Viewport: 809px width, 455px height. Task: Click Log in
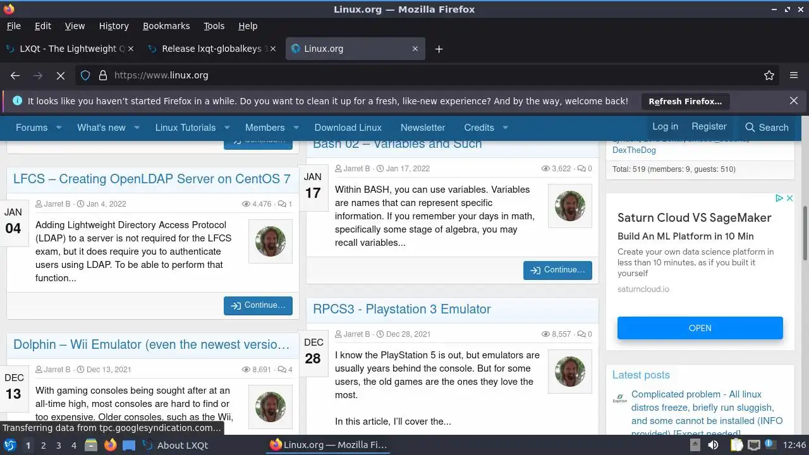click(x=665, y=126)
